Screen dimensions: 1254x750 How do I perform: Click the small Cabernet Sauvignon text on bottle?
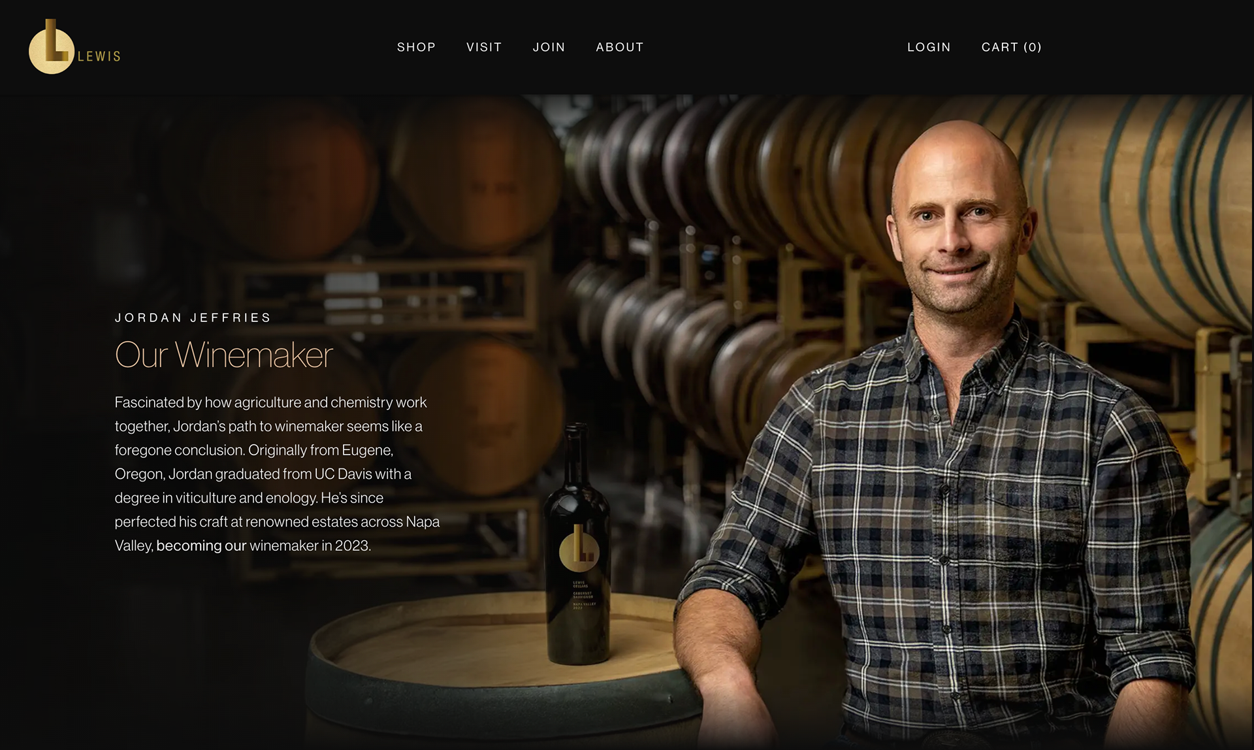pyautogui.click(x=583, y=595)
